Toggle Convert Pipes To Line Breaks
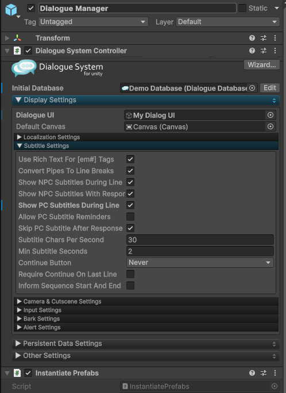Screen dimensions: 286x393 130,171
